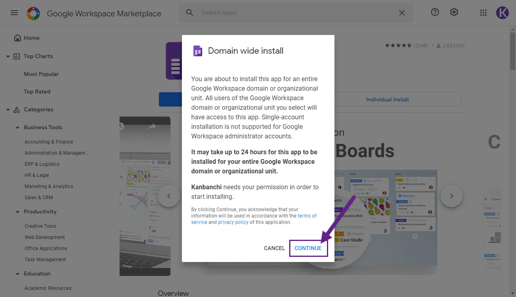Select Marketing & Analytics category
The width and height of the screenshot is (516, 297).
click(49, 186)
